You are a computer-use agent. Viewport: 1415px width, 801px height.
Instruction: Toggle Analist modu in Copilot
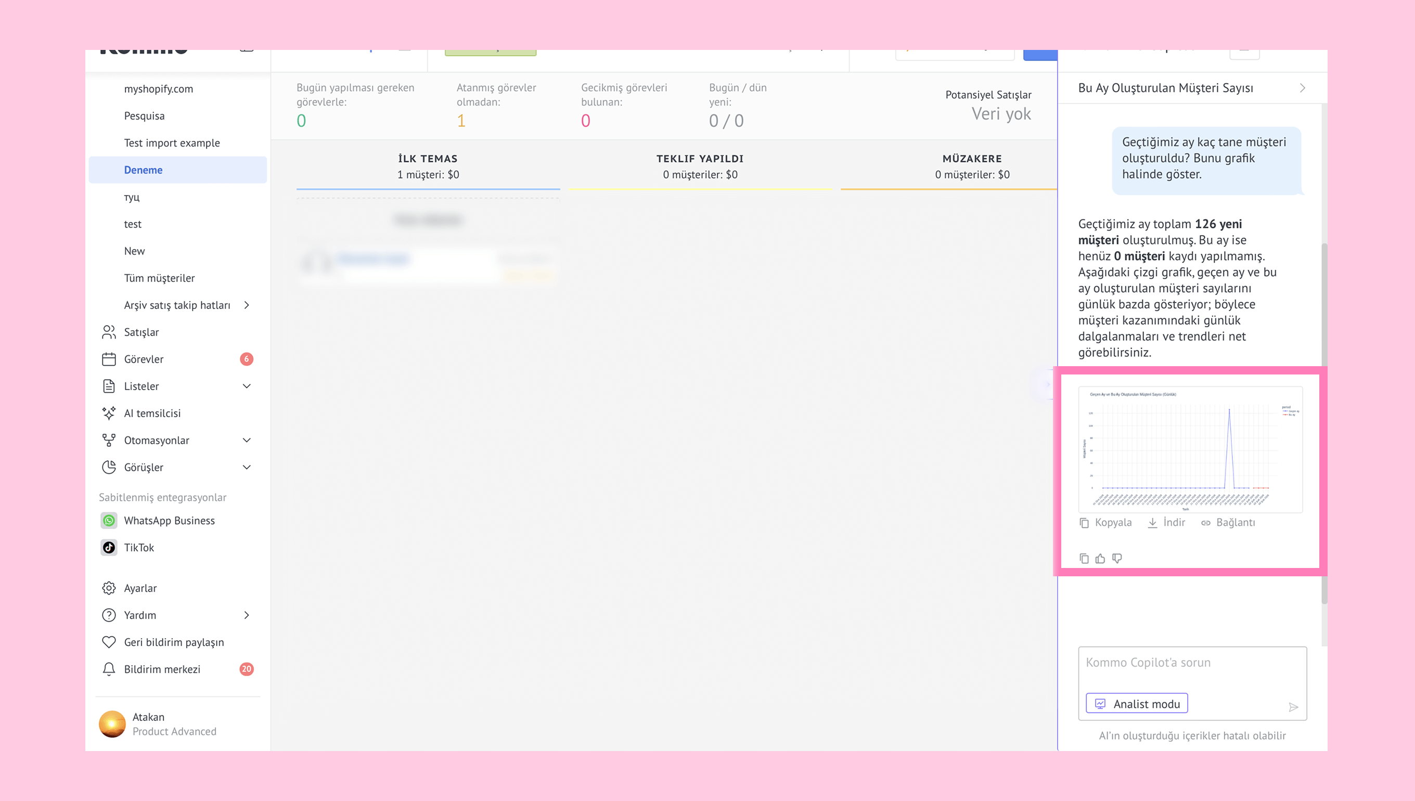1137,704
